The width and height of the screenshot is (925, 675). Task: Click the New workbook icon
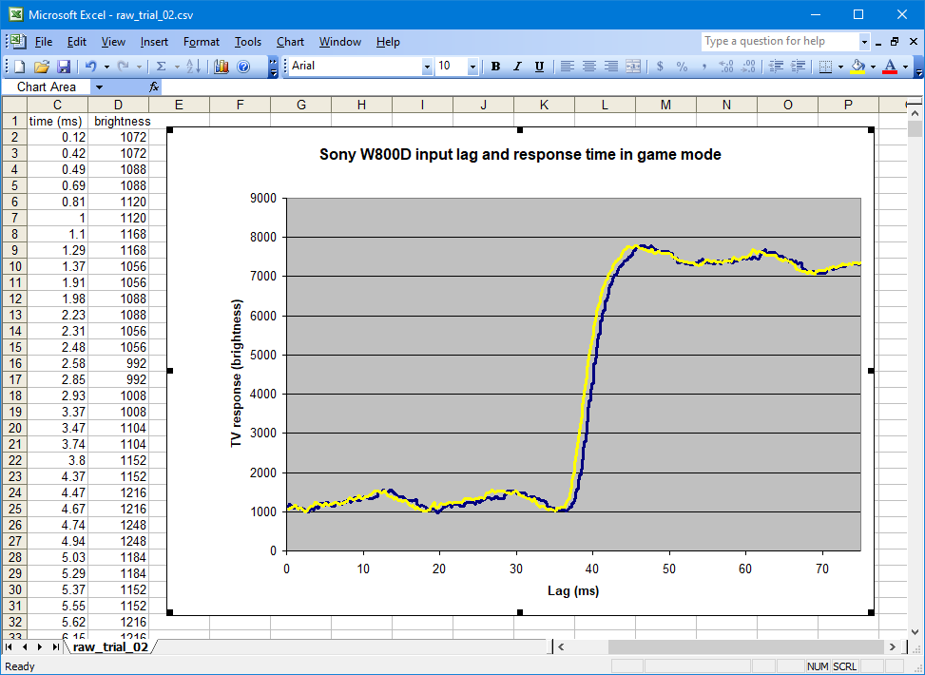click(19, 67)
